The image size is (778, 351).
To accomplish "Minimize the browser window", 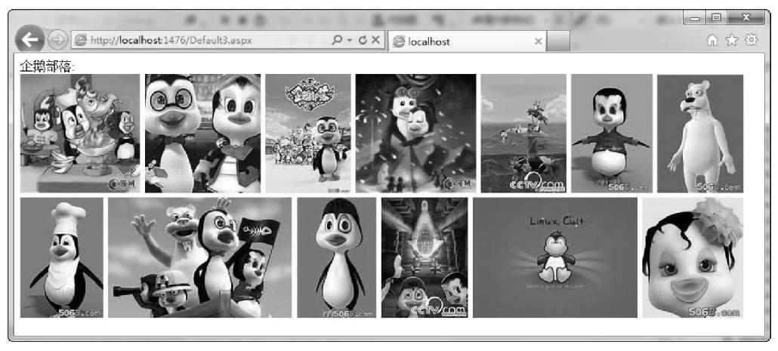I will [x=695, y=18].
